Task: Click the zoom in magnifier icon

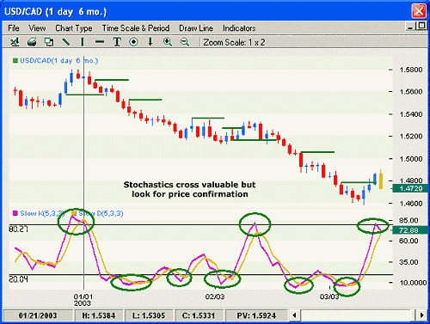Action: pyautogui.click(x=168, y=42)
